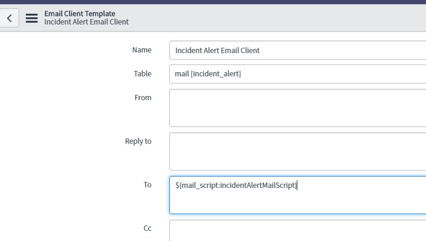Image resolution: width=426 pixels, height=241 pixels.
Task: Click the Email Client Template header title
Action: [80, 14]
